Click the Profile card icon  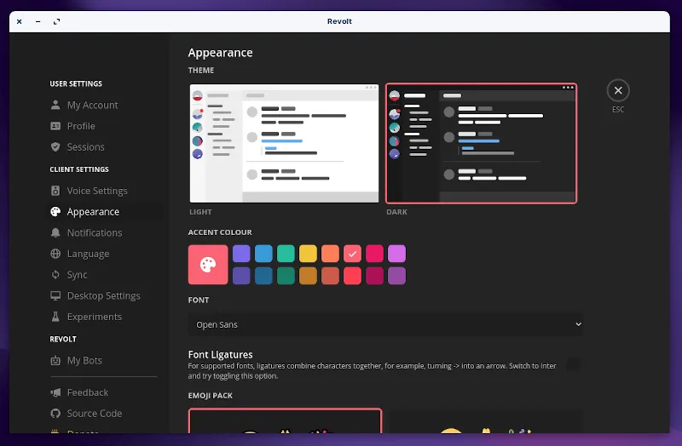pyautogui.click(x=55, y=126)
